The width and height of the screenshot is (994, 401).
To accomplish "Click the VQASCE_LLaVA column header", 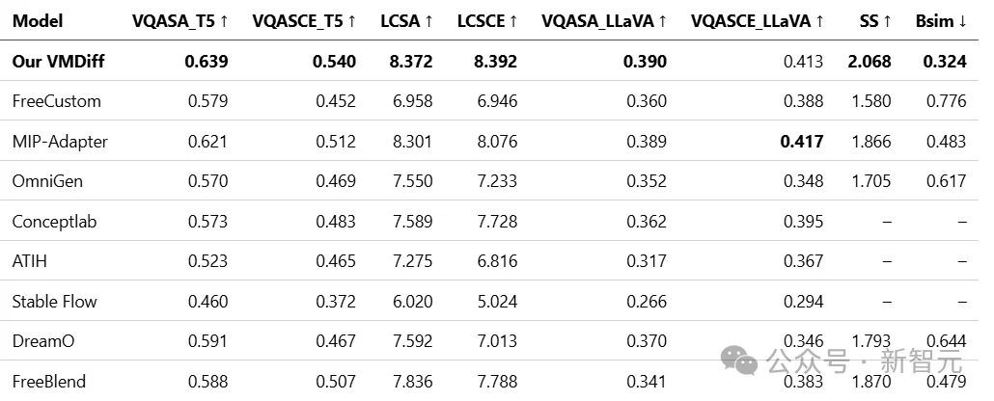I will click(x=758, y=21).
